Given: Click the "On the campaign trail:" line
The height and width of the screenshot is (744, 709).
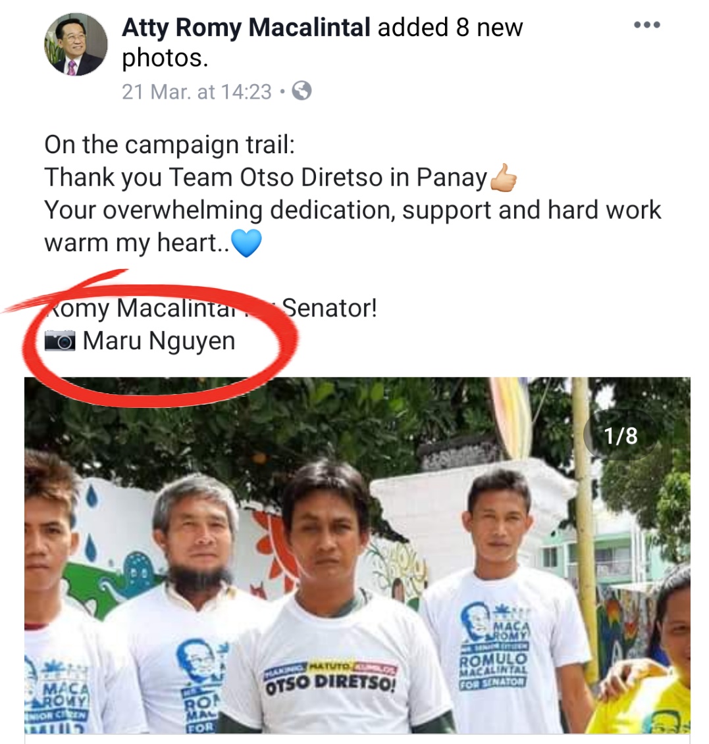Looking at the screenshot, I should point(169,145).
